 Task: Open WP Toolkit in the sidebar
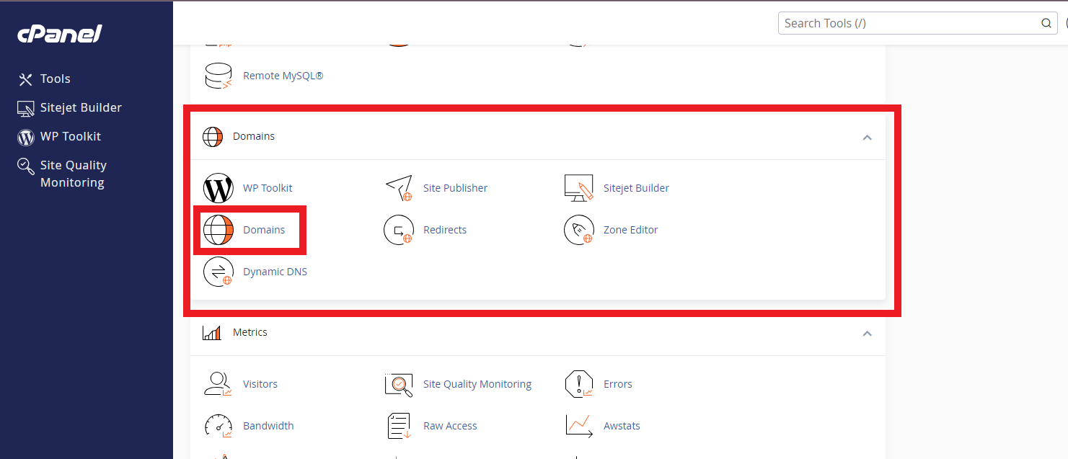71,137
